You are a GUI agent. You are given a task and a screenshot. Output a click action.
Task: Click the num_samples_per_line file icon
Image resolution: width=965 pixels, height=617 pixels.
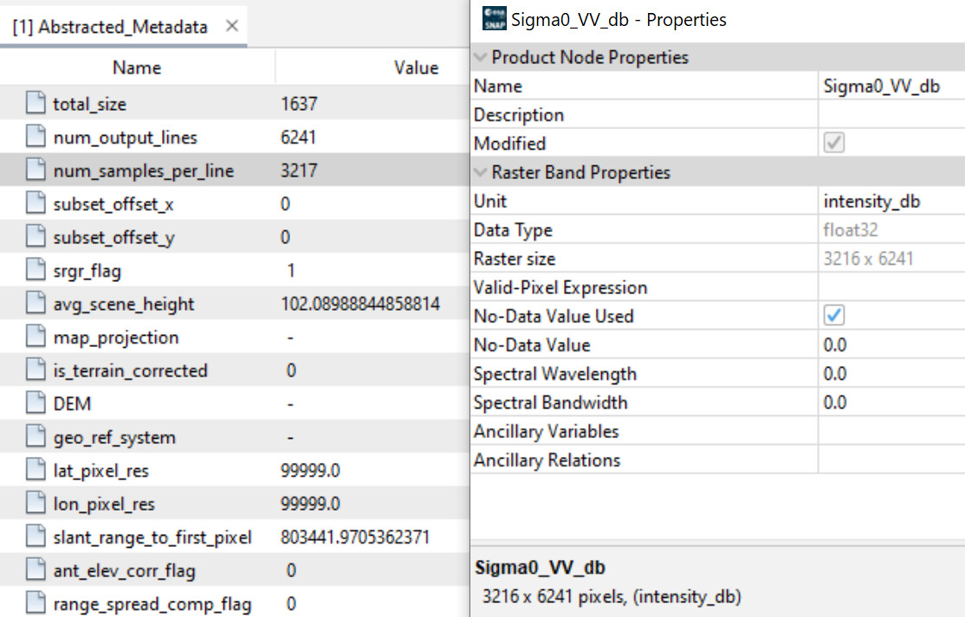(x=36, y=169)
